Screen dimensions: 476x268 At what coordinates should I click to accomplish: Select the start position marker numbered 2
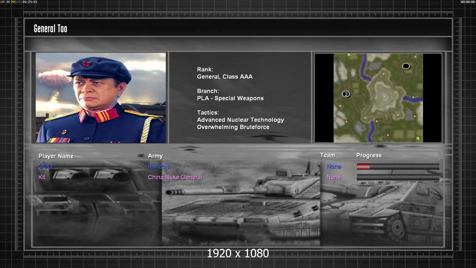click(346, 94)
